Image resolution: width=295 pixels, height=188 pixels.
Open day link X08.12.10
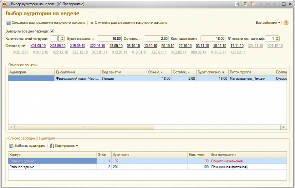click(x=21, y=52)
